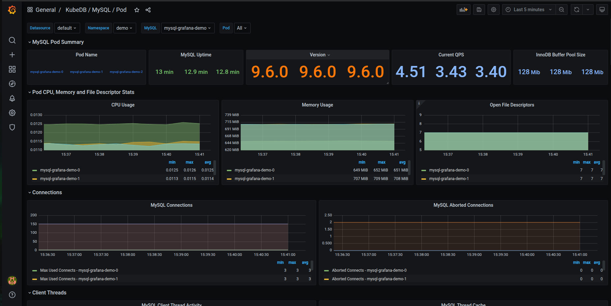Toggle mysql-grafana-demo-0 series in Memory Usage legend
The width and height of the screenshot is (611, 306).
coord(255,170)
